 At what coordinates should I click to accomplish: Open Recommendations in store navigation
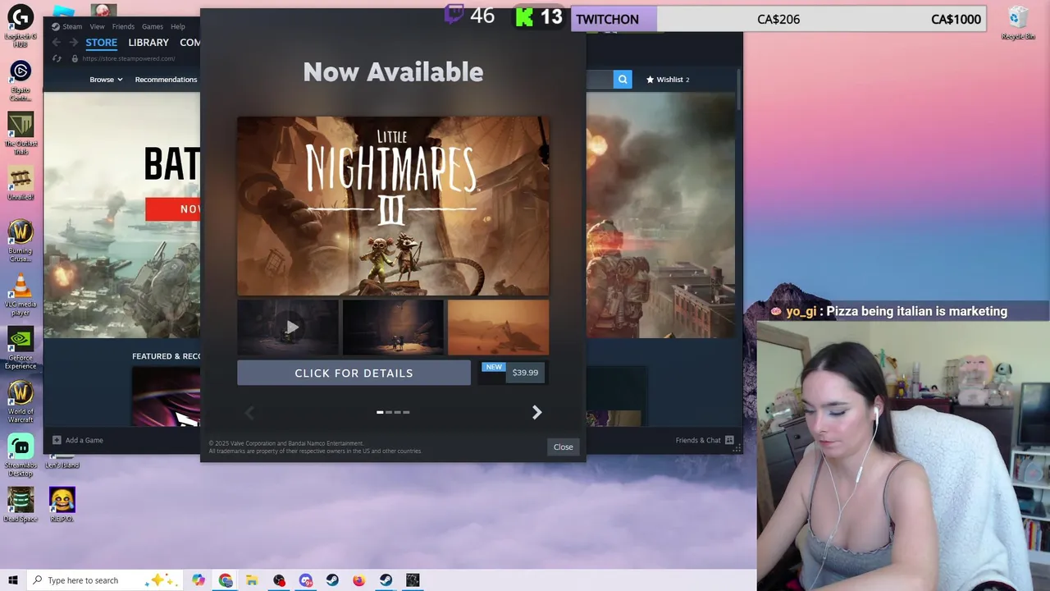tap(166, 80)
